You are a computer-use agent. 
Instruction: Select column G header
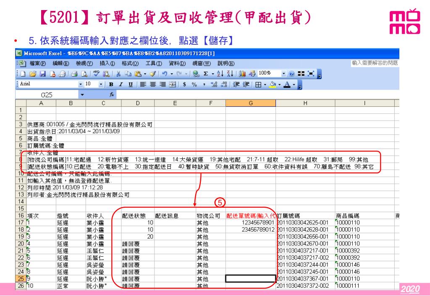(x=251, y=103)
